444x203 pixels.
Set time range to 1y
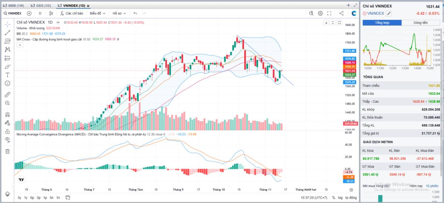[26, 197]
